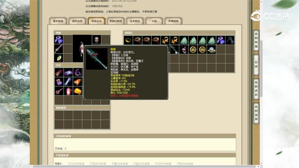Click the 基础攻击 +13440 line in the tooltip
299x168 pixels.
click(120, 90)
